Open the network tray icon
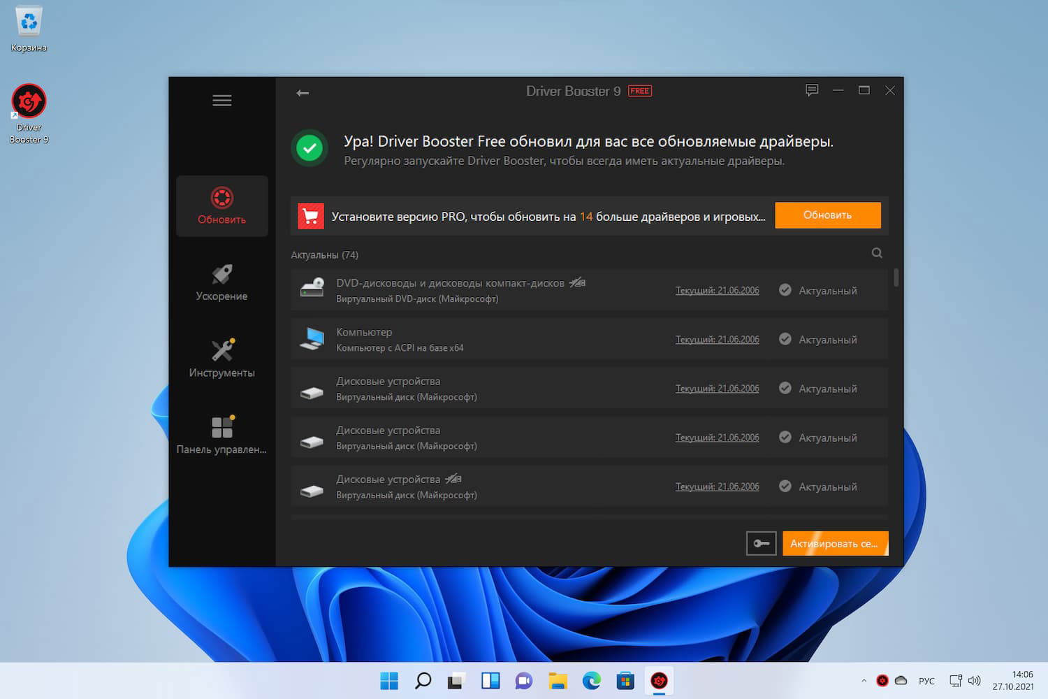 (956, 681)
